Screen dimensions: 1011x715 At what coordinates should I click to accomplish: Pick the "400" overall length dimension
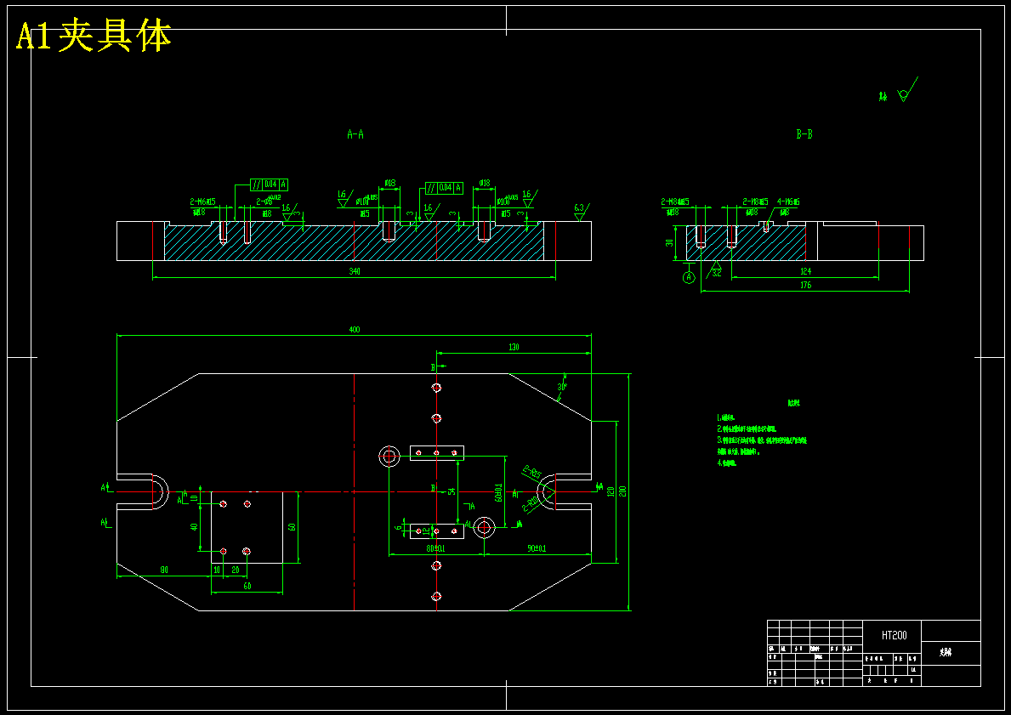click(x=354, y=330)
